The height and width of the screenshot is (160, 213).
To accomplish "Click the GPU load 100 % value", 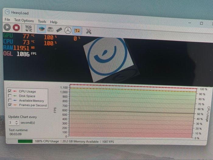I will pos(50,37).
